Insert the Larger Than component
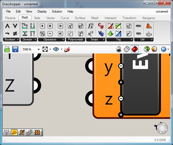This screenshot has height=145, width=173. [60, 26]
